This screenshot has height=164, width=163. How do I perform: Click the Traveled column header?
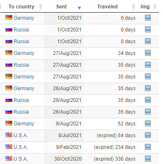pos(108,7)
